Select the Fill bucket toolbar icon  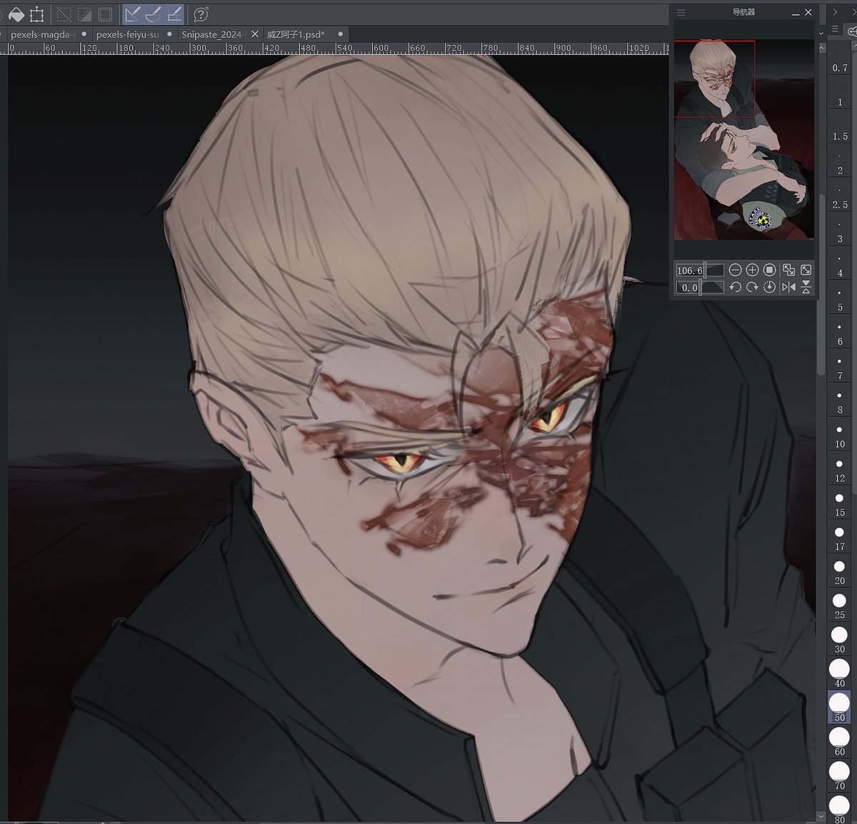tap(16, 14)
